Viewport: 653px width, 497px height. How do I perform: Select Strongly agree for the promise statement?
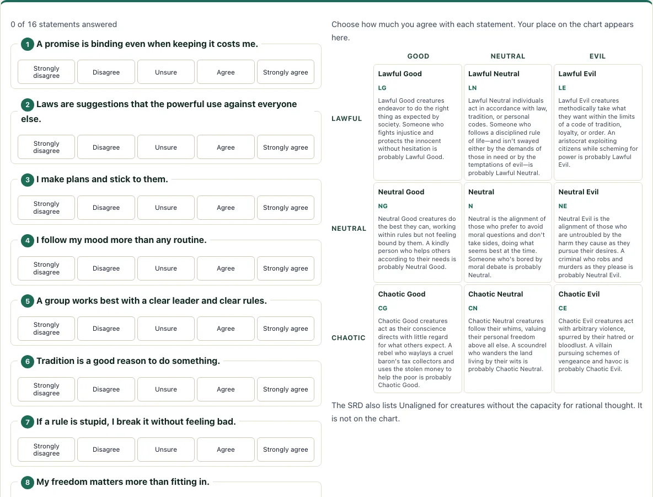285,72
